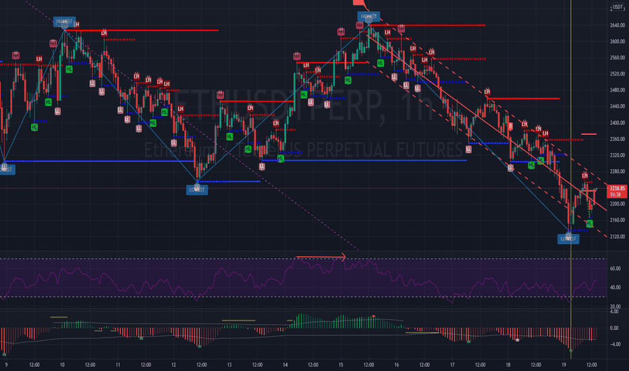Click date label 15 on the time axis
This screenshot has height=371, width=629.
click(341, 365)
